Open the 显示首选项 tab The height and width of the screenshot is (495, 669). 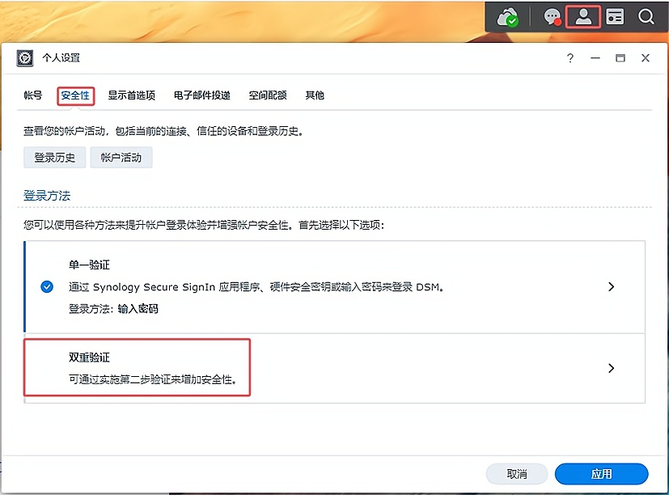[131, 95]
